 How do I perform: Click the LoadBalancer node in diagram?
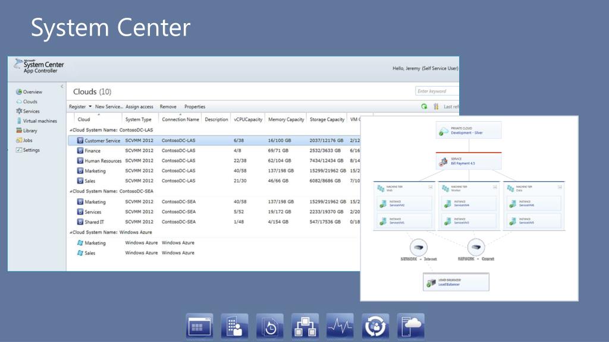(x=456, y=282)
